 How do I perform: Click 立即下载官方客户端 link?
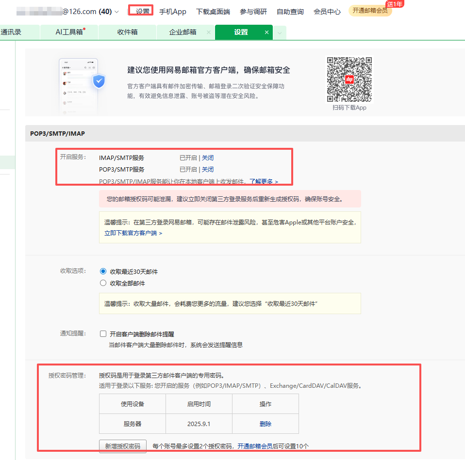tap(133, 233)
